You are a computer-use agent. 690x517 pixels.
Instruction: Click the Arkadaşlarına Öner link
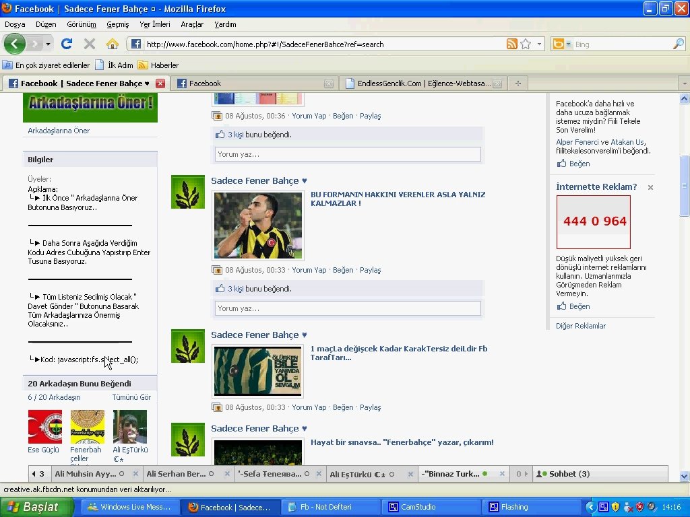pyautogui.click(x=59, y=131)
